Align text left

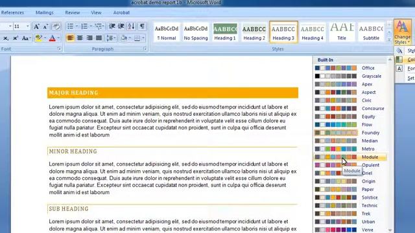click(71, 38)
